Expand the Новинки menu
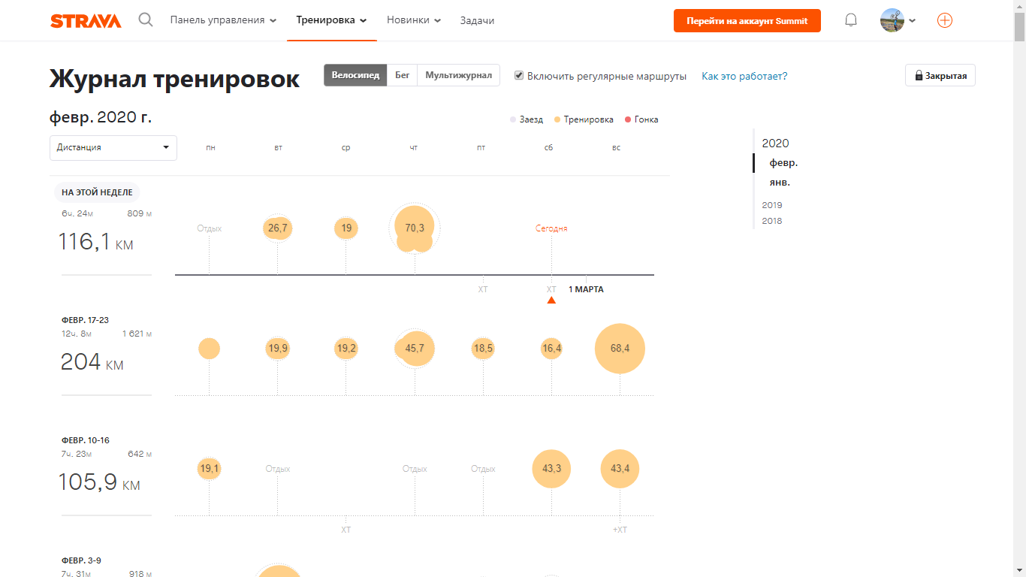Image resolution: width=1026 pixels, height=577 pixels. (x=414, y=20)
